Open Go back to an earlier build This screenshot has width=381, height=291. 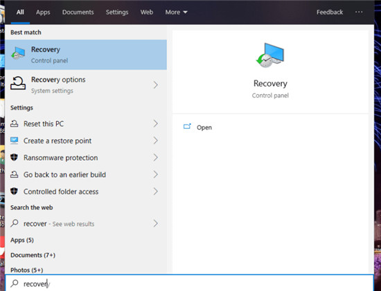(x=86, y=175)
